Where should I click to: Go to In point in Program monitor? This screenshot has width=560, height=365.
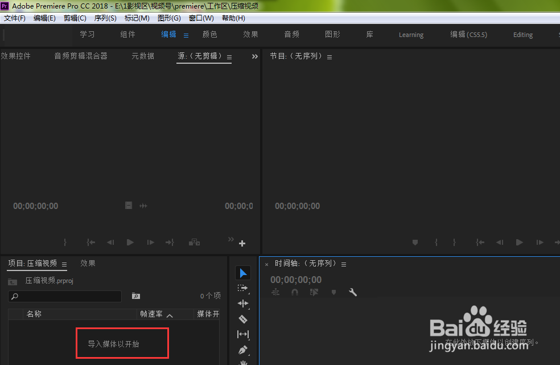pyautogui.click(x=480, y=243)
